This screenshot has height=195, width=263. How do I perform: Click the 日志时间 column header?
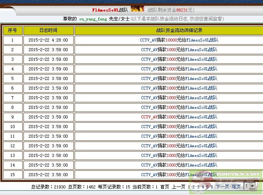click(x=48, y=30)
